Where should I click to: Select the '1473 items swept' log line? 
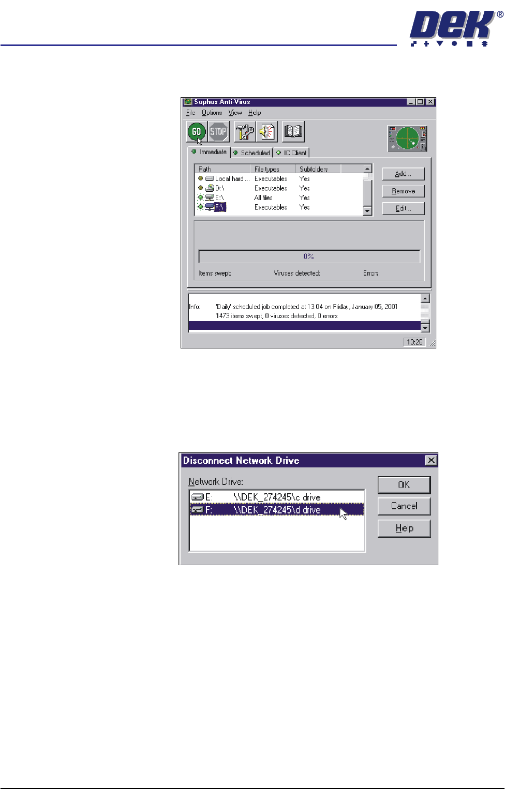coord(276,316)
